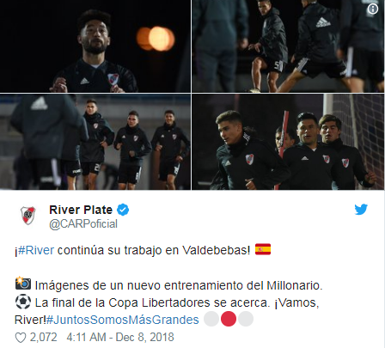Open top-right photo of players stretching
The height and width of the screenshot is (348, 385).
pos(288,46)
